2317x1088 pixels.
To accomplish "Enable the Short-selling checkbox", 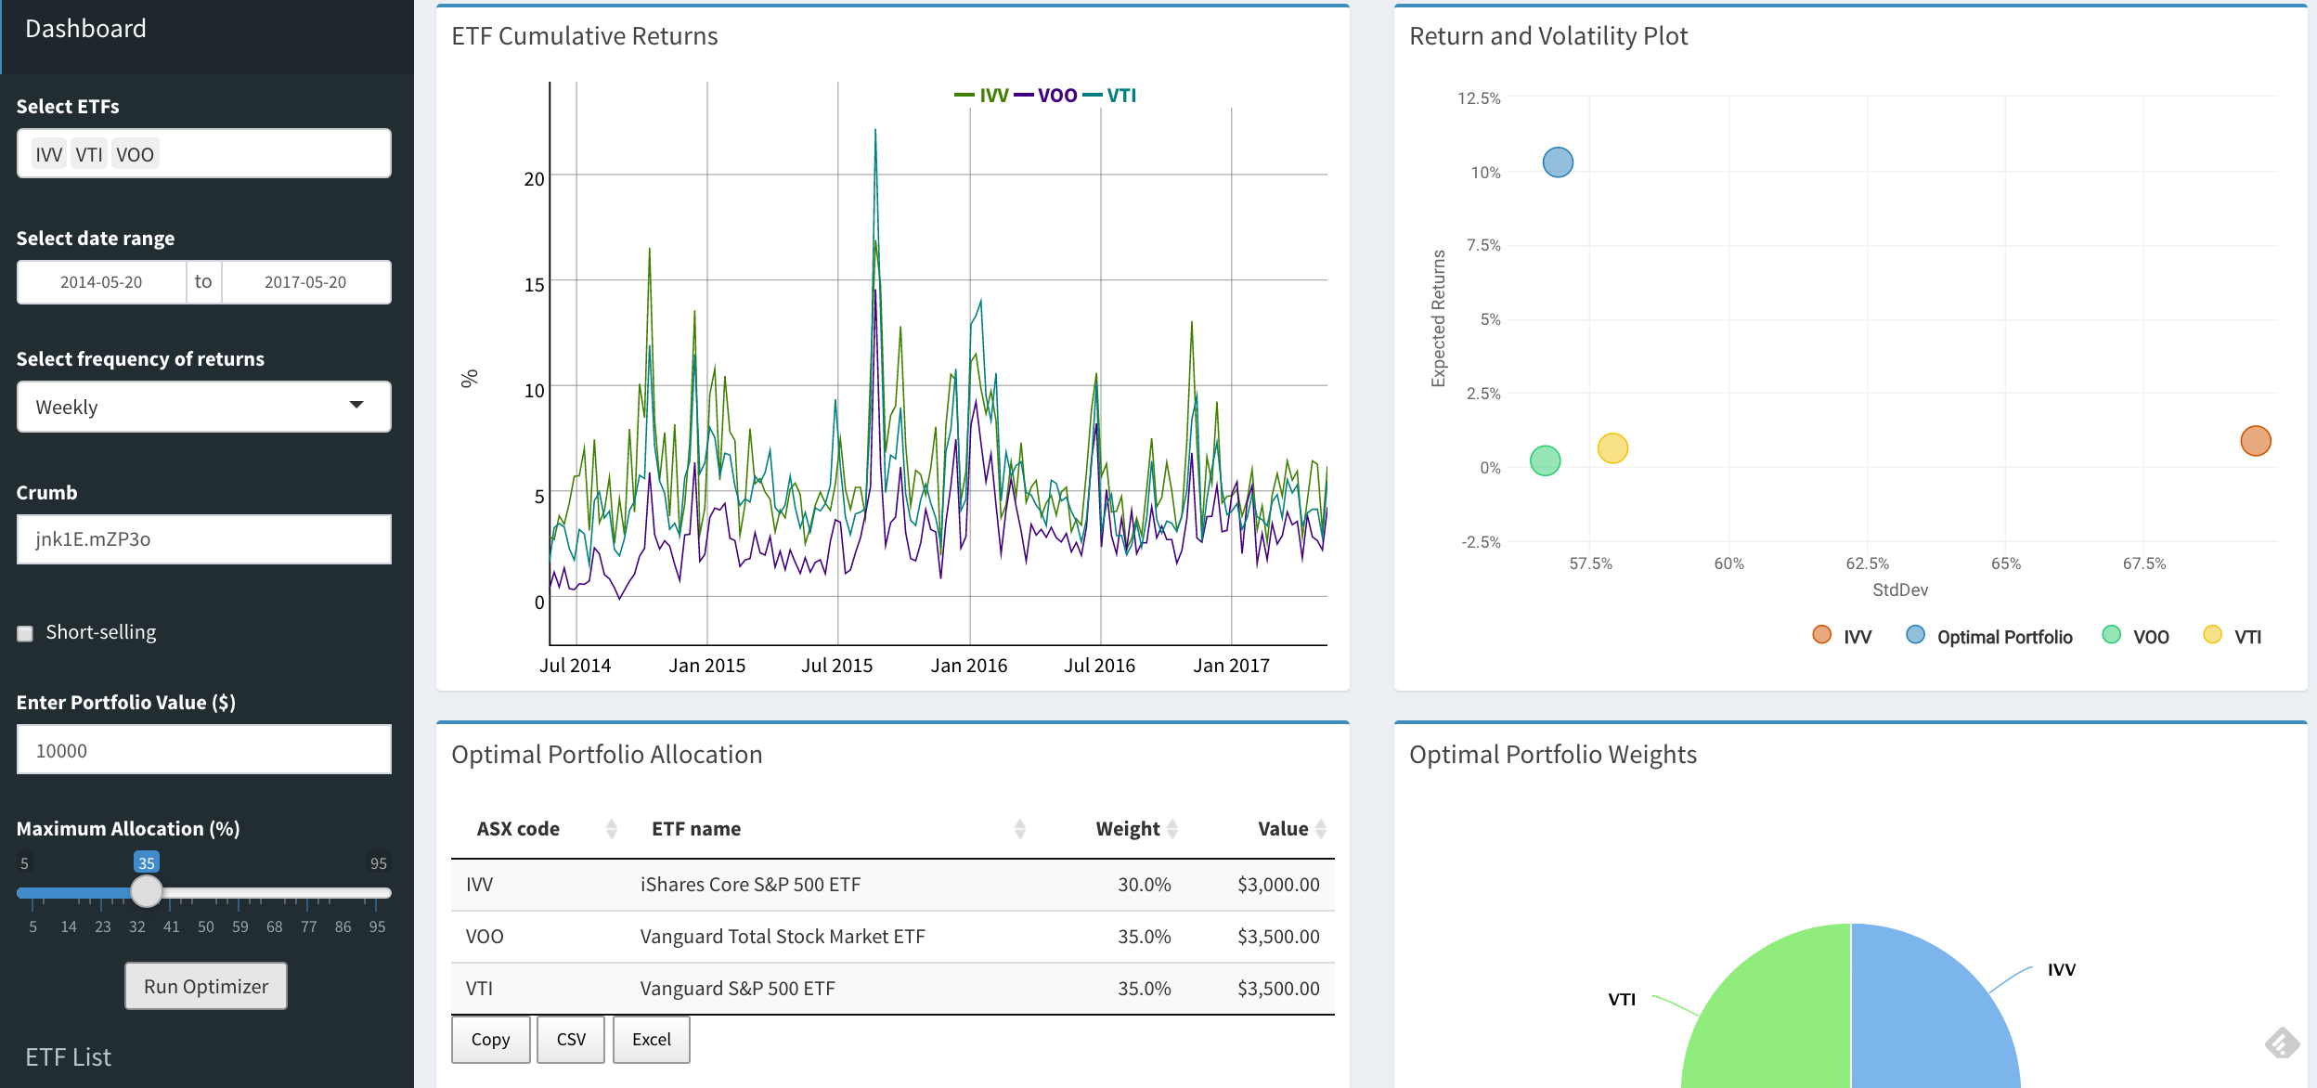I will (x=25, y=633).
